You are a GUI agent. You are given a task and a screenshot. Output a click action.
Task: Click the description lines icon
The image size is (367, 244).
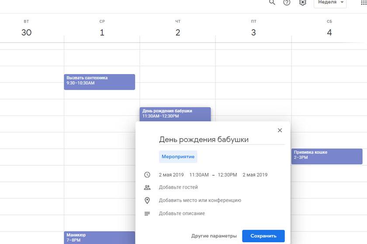(147, 213)
